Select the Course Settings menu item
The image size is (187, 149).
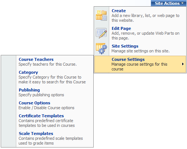(140, 64)
